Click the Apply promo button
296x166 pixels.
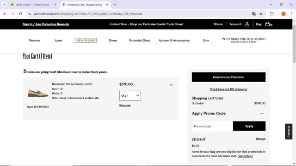pos(249,126)
